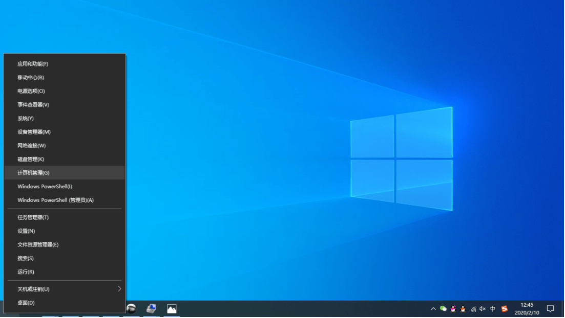Viewport: 565px width, 318px height.
Task: Open 设置(N) from the menu
Action: coord(65,231)
